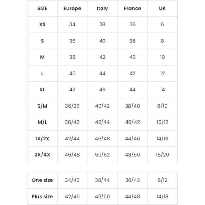Select the France column header

tap(132, 8)
